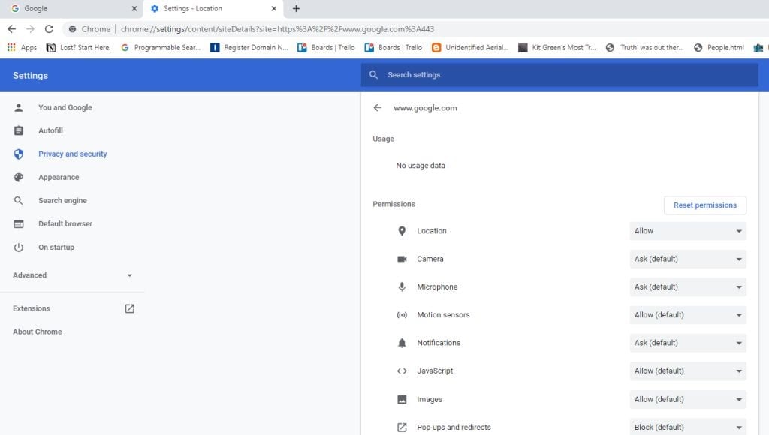Open the Microphone permission dropdown
The image size is (769, 435).
point(688,286)
